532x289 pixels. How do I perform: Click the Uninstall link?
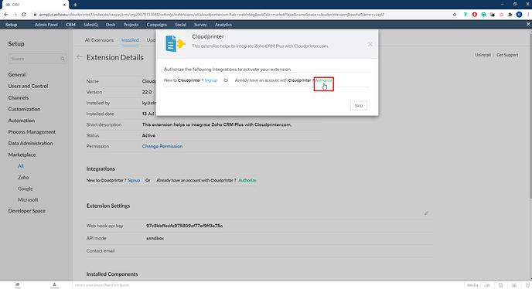tap(483, 55)
